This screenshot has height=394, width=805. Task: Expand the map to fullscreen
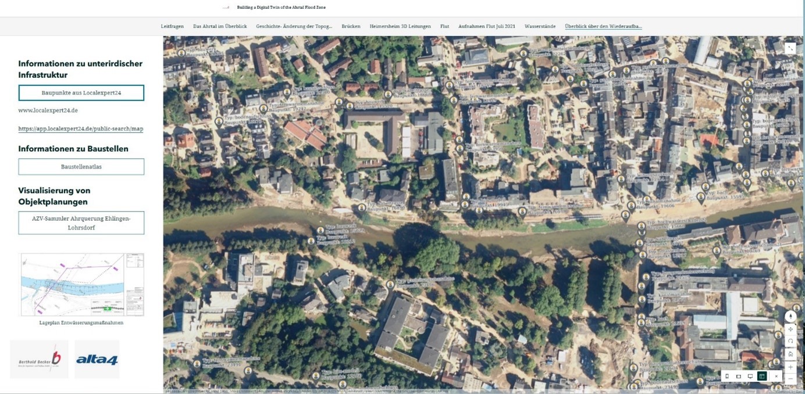point(790,48)
